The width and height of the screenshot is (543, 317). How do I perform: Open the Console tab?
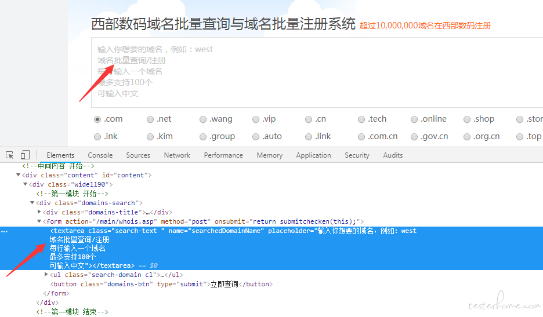(100, 155)
